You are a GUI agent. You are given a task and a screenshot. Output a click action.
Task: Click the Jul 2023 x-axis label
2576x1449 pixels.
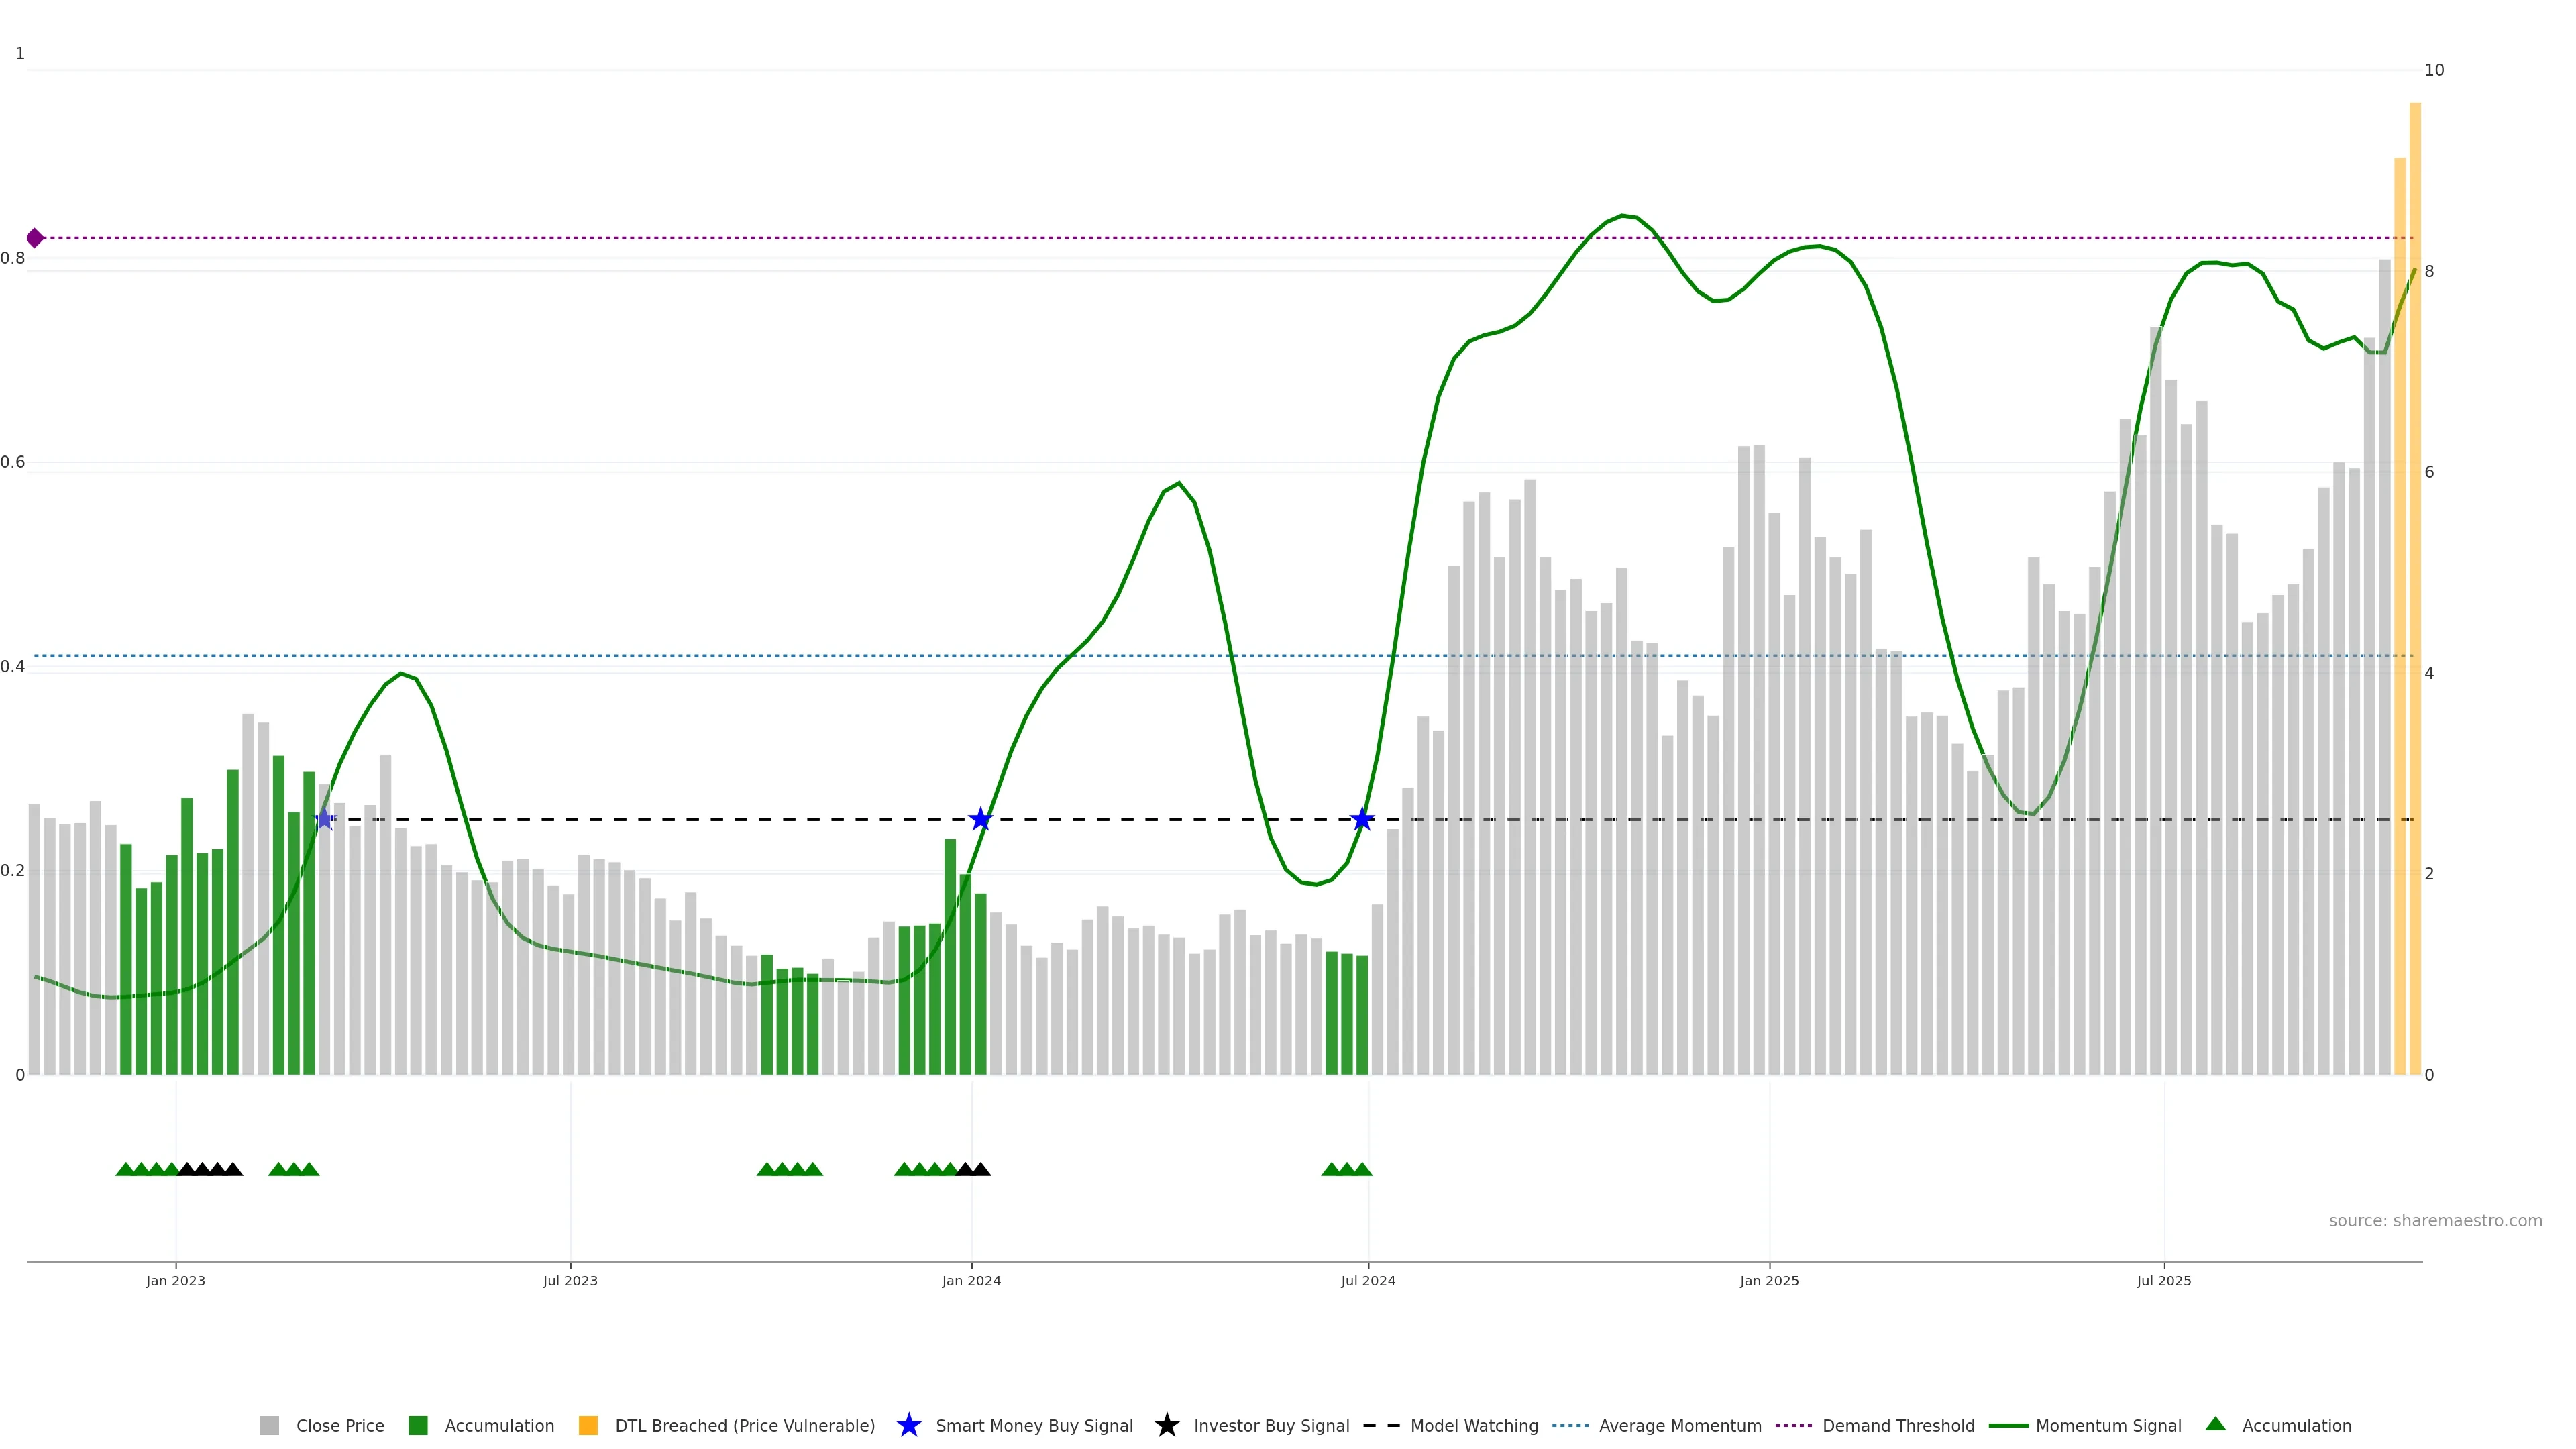click(570, 1281)
